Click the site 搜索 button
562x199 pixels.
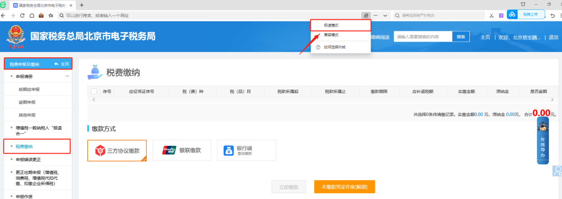tap(461, 36)
